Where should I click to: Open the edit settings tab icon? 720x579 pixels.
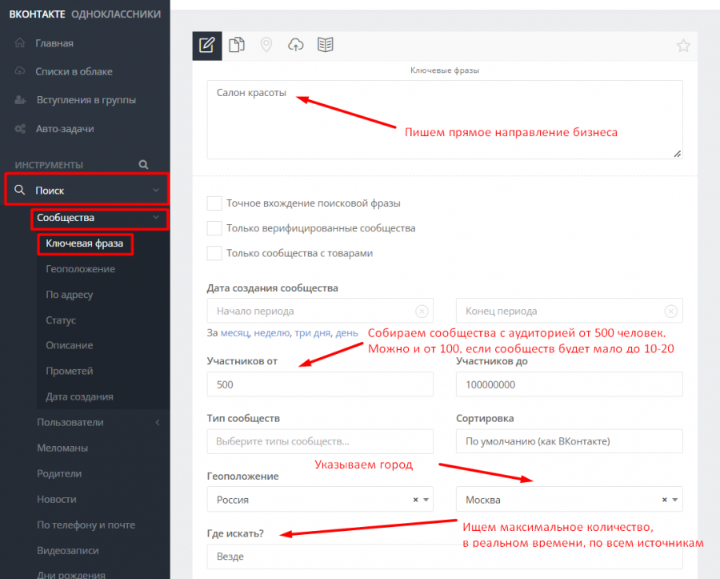click(206, 46)
